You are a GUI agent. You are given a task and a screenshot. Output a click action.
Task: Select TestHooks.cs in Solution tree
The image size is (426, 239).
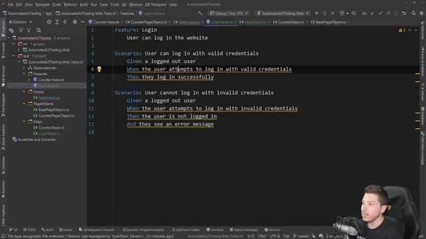point(49,98)
